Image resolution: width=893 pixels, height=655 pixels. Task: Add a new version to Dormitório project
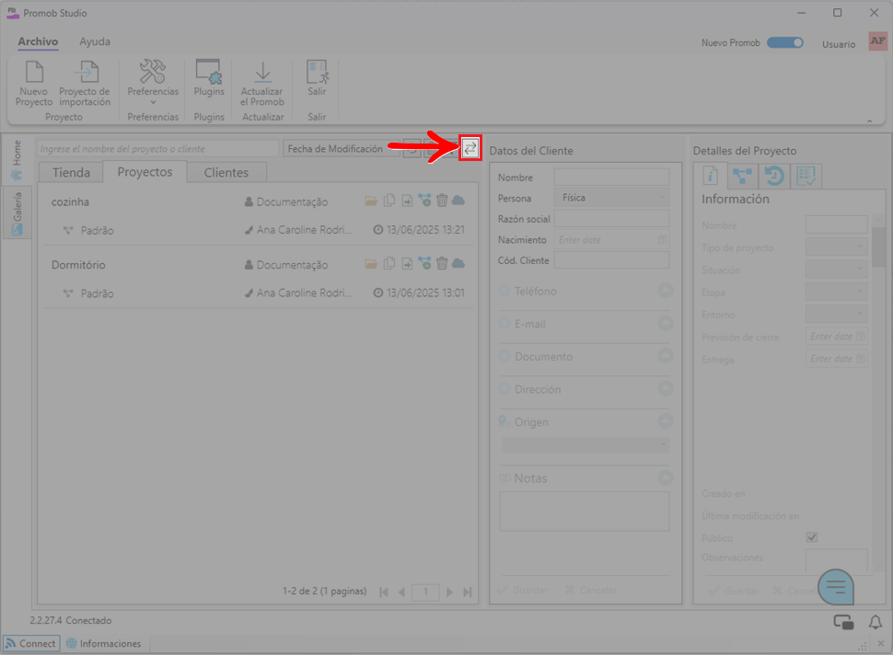(424, 263)
